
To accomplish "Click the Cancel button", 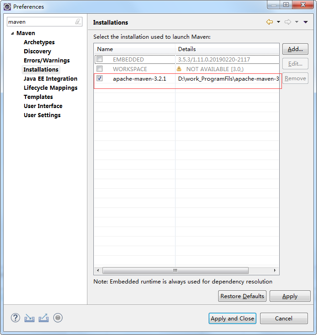I will coord(284,318).
